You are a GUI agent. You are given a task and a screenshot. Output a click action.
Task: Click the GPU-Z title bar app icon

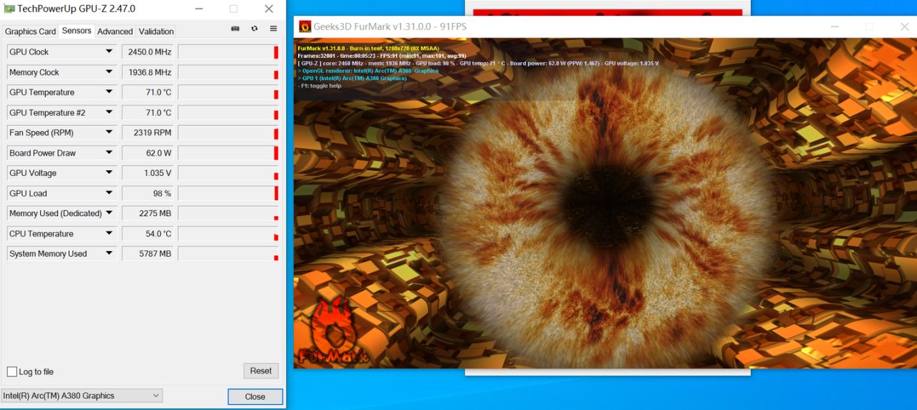(9, 9)
